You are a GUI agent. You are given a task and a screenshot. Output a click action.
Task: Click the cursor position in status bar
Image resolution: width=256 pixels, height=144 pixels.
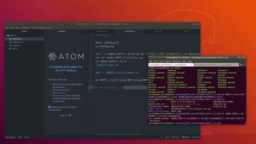20,137
